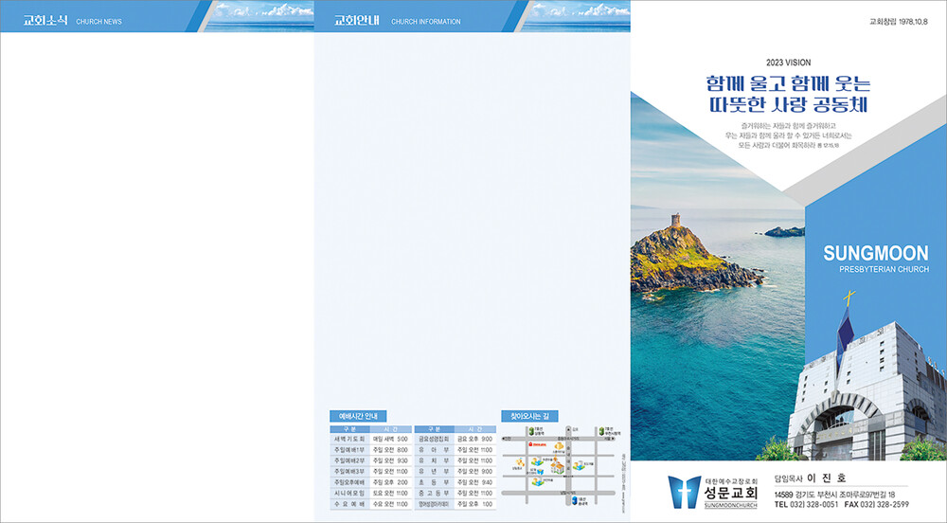The width and height of the screenshot is (947, 523).
Task: Click the church building icon in map center
Action: click(557, 467)
